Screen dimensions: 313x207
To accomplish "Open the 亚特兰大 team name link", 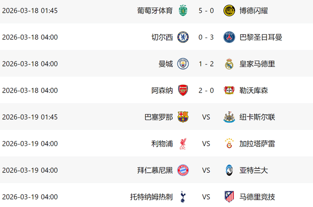I will [253, 170].
